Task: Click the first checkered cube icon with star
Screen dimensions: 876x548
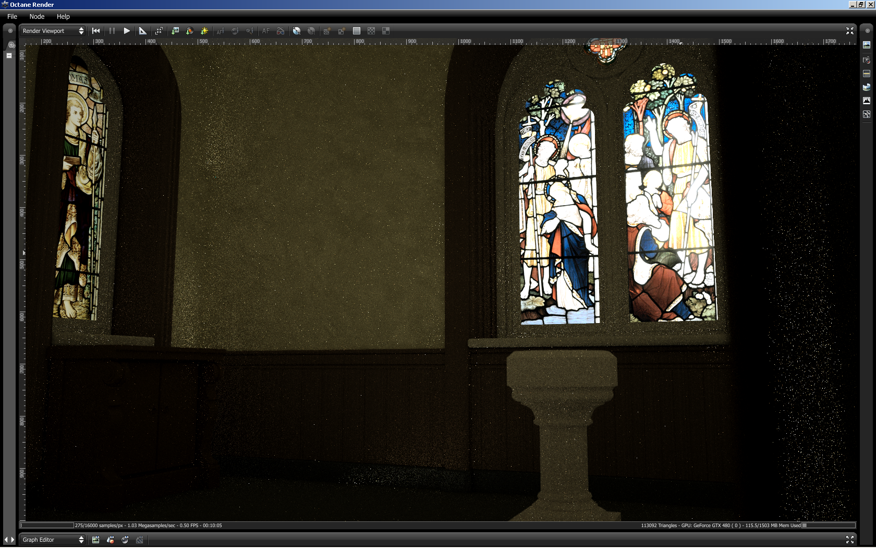Action: point(327,31)
